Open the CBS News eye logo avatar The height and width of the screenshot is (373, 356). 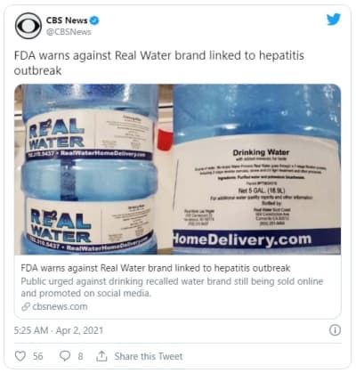28,26
